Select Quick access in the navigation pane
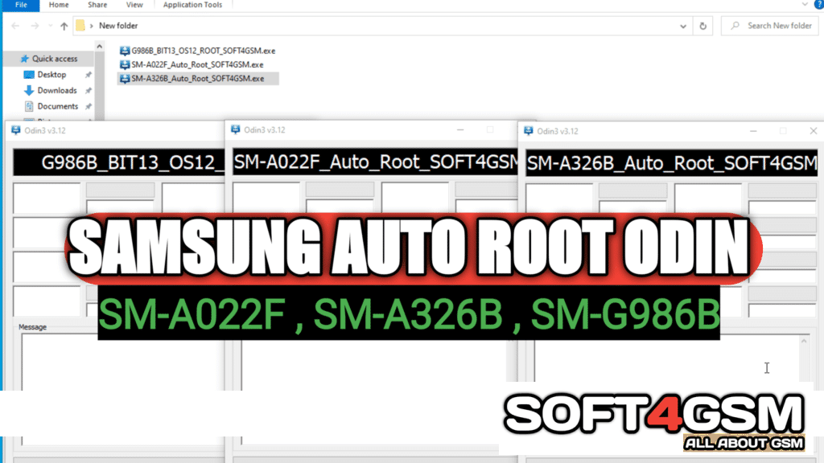The image size is (824, 463). click(54, 59)
